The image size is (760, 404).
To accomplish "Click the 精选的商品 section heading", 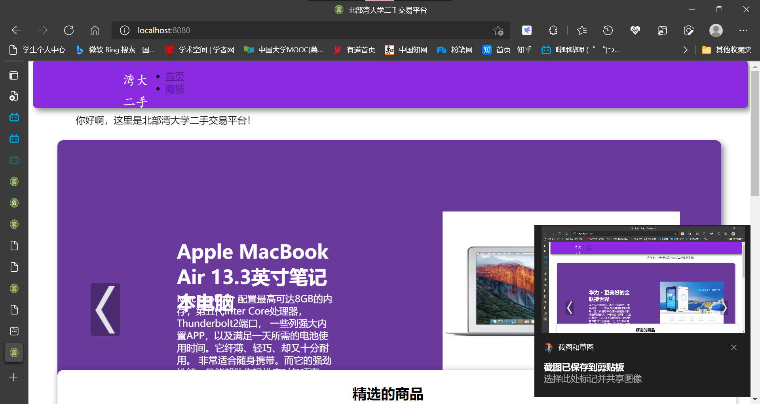I will click(388, 394).
